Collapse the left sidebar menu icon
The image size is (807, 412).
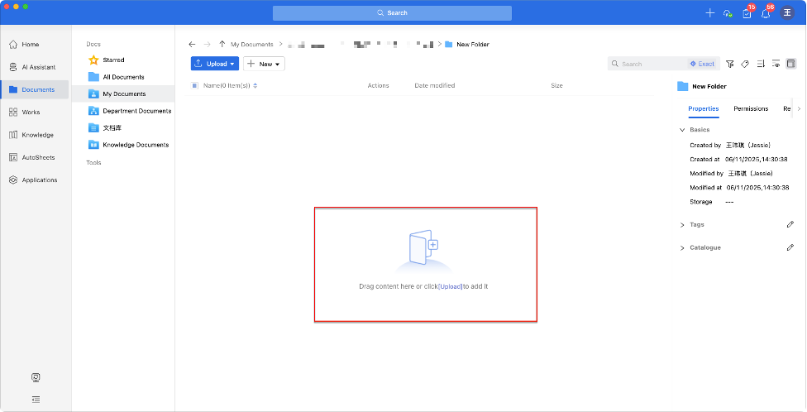tap(36, 398)
